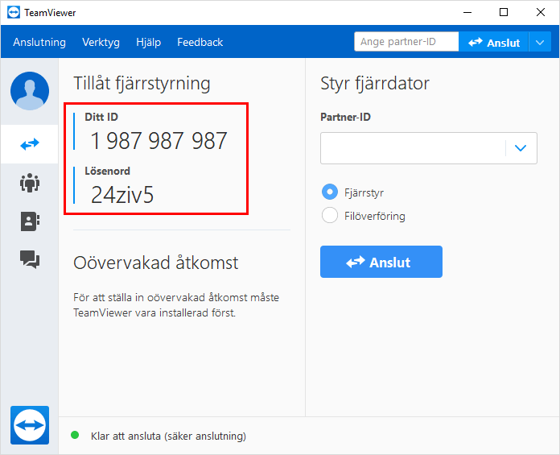
Task: Click the Klar att ansluta status text
Action: (168, 436)
